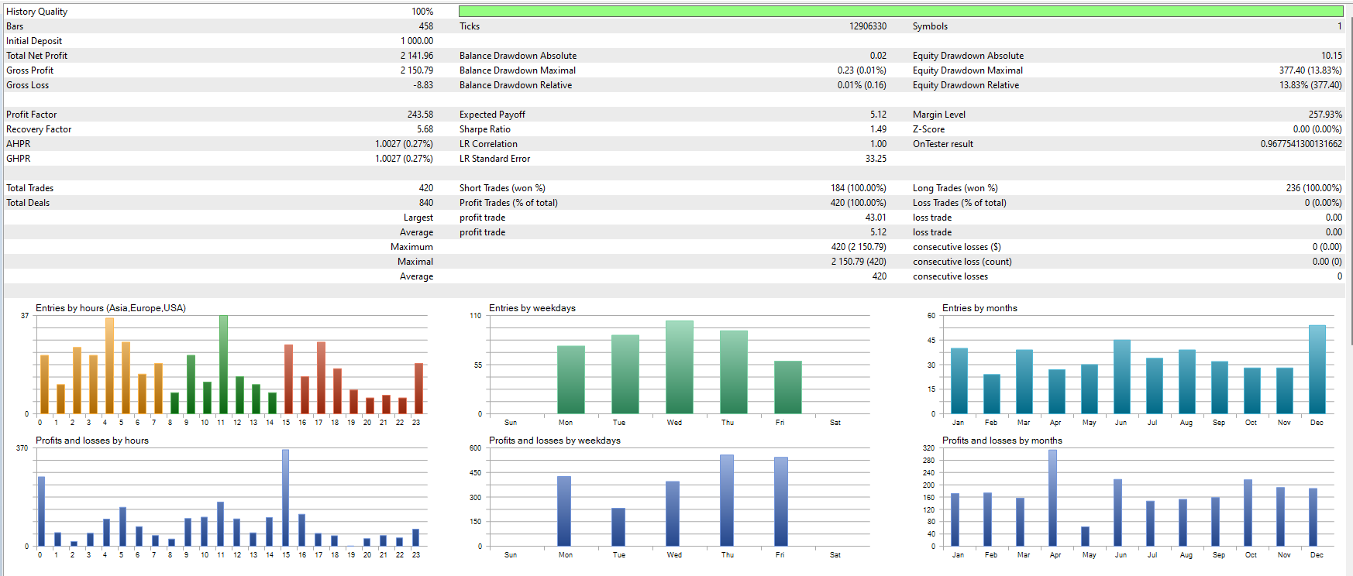Click the 'Entries by weekdays' chart title

532,308
